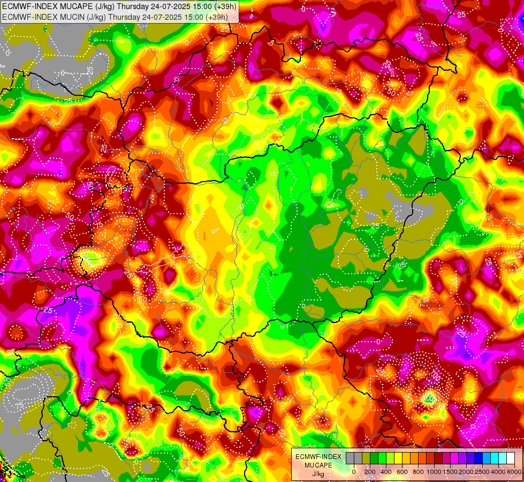
Task: Choose the dark maroon red legend swatch
Action: [438, 458]
